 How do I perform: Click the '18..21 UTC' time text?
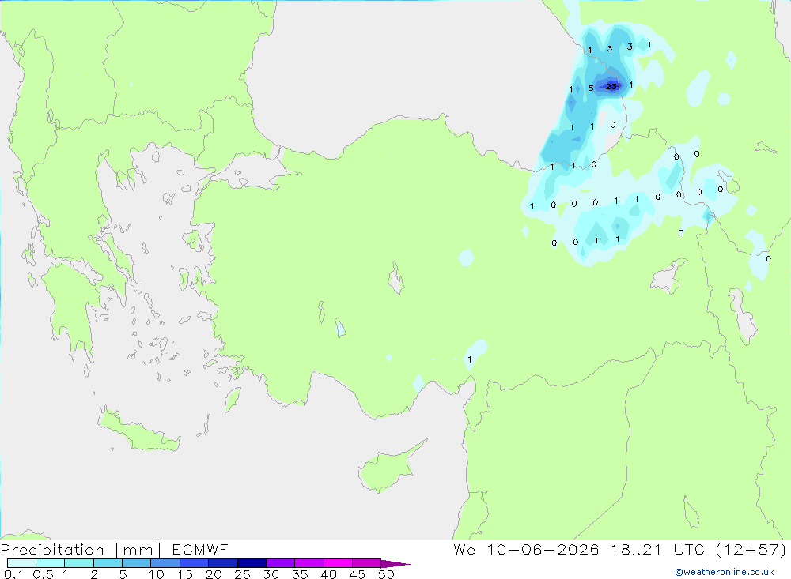tap(657, 550)
